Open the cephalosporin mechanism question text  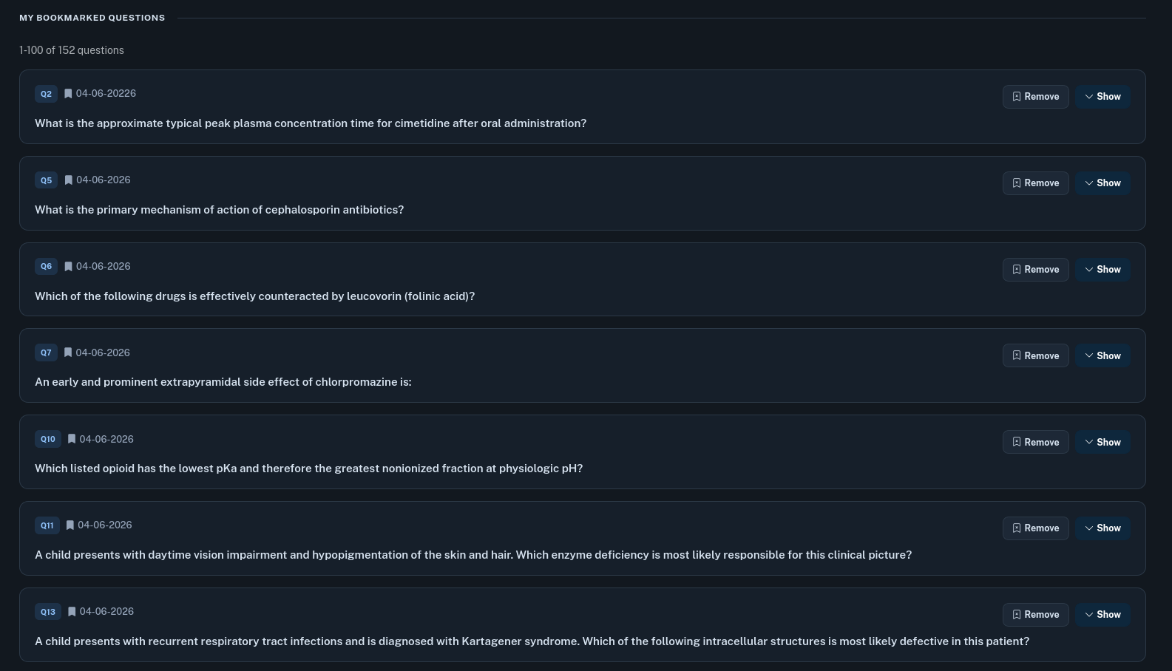point(220,210)
